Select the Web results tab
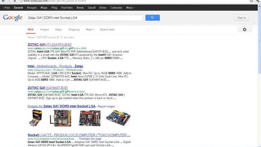Image resolution: width=261 pixels, height=147 pixels. click(31, 29)
